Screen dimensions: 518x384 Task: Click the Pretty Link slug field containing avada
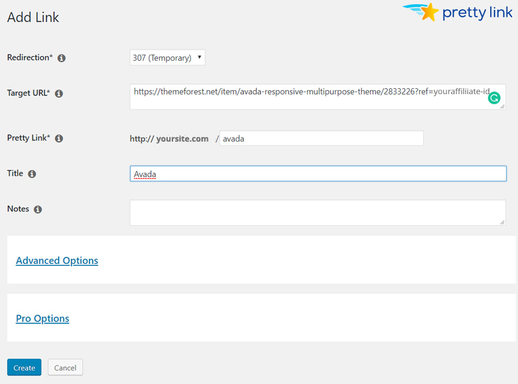pos(321,138)
